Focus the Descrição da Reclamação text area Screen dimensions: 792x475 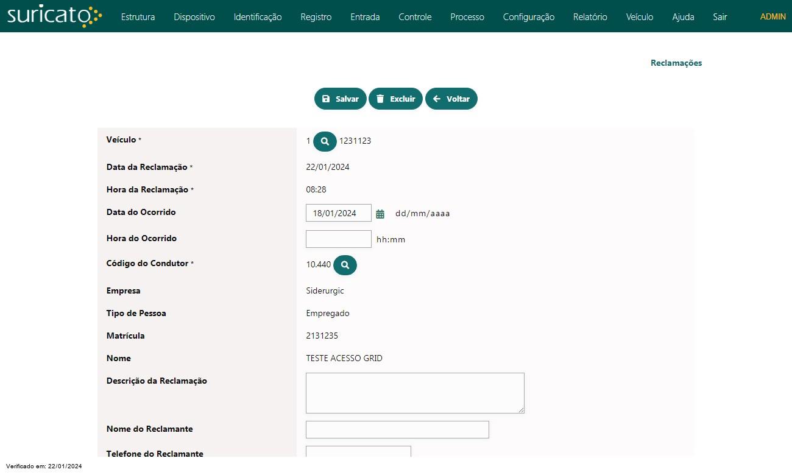pyautogui.click(x=415, y=393)
